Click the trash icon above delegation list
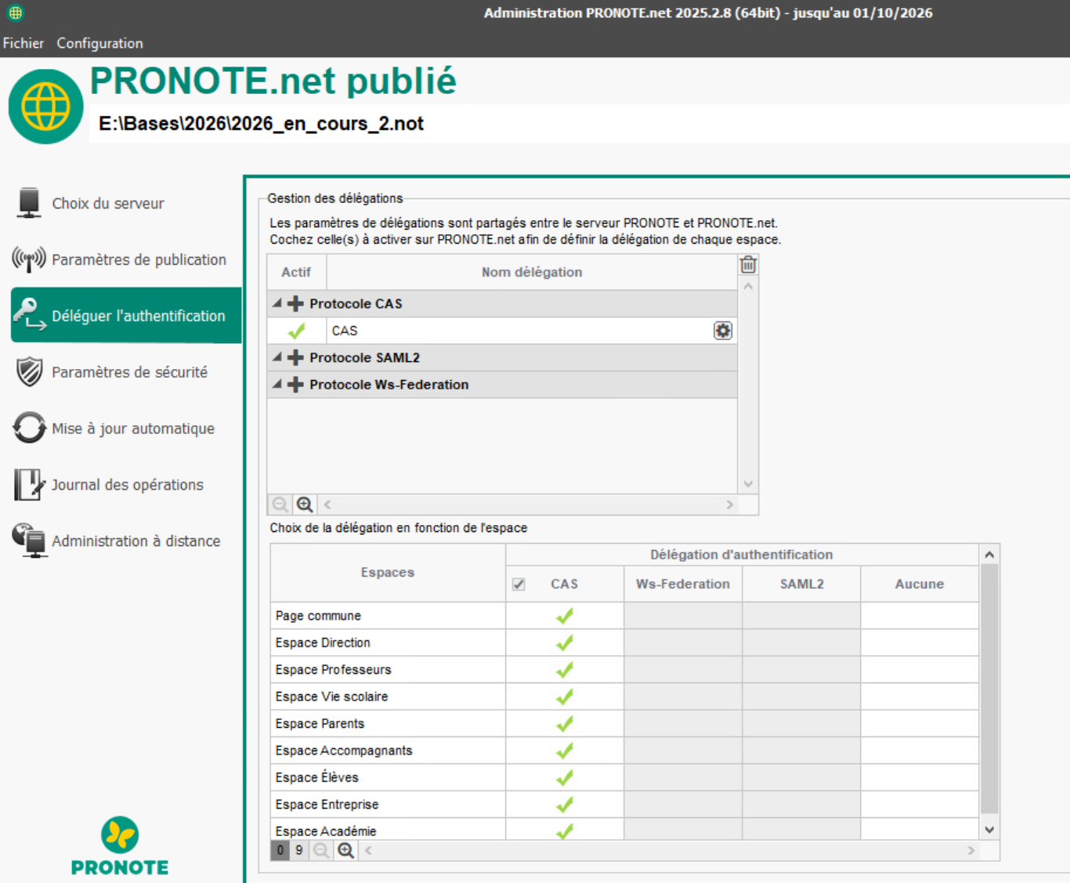Image resolution: width=1070 pixels, height=883 pixels. (x=748, y=265)
